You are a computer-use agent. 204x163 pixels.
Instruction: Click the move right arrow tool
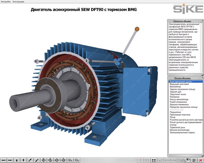[x=10, y=160]
